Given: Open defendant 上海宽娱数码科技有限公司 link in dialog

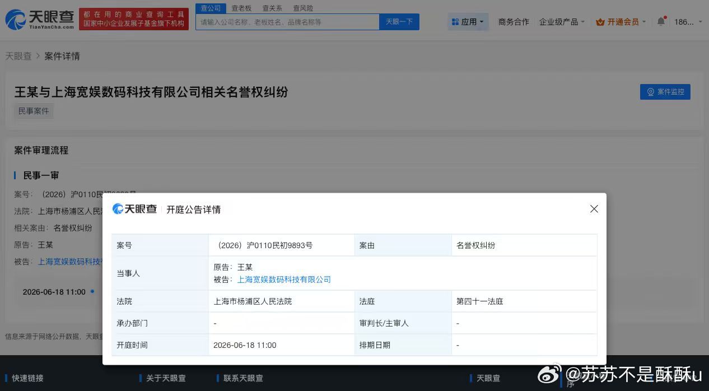Looking at the screenshot, I should pos(284,280).
